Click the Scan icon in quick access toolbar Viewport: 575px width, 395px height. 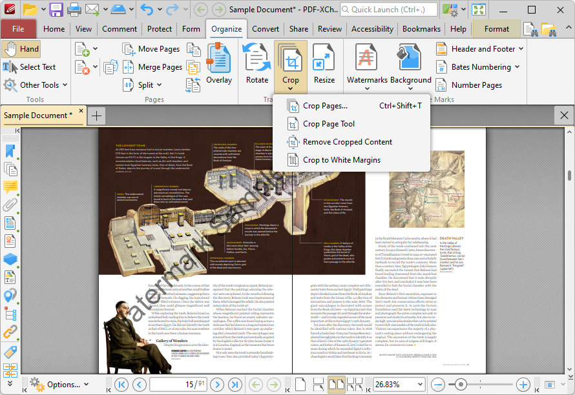[118, 10]
